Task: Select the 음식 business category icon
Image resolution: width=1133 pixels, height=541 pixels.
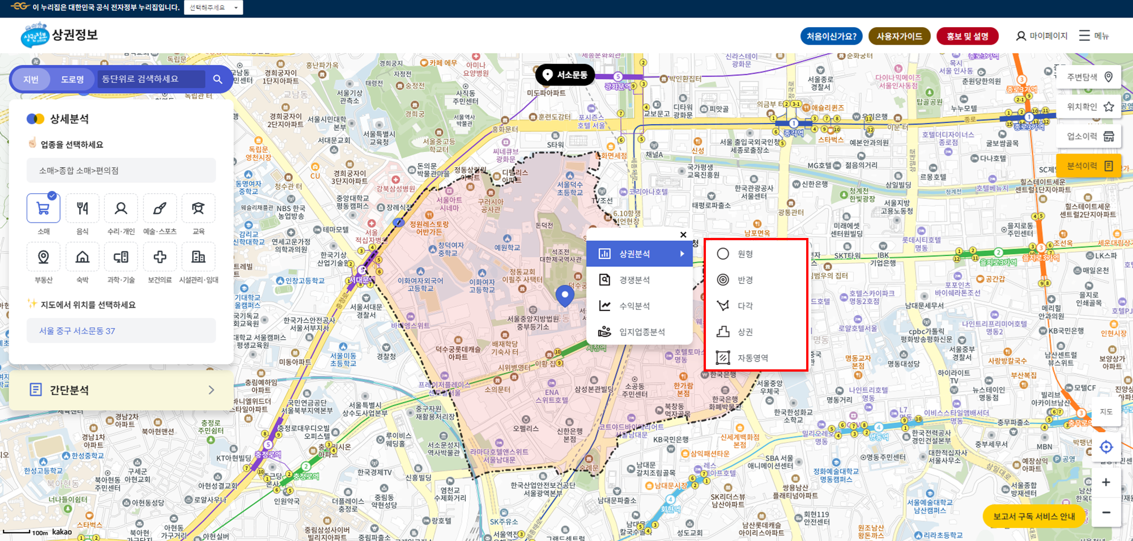Action: click(x=82, y=208)
